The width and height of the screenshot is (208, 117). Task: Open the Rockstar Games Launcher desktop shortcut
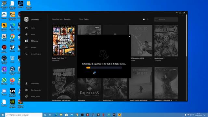pyautogui.click(x=4, y=27)
